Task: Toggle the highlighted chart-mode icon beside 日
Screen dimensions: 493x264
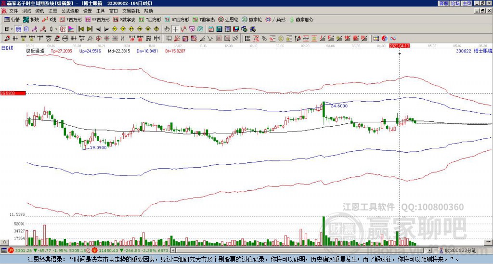Action: [x=18, y=29]
